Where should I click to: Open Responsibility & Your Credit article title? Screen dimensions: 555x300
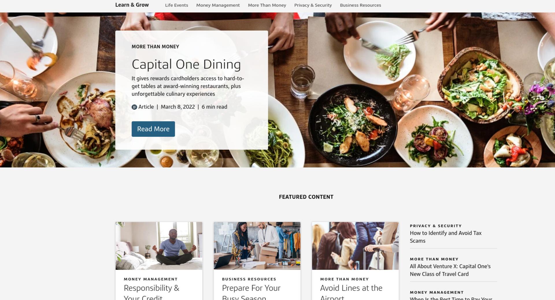(151, 292)
